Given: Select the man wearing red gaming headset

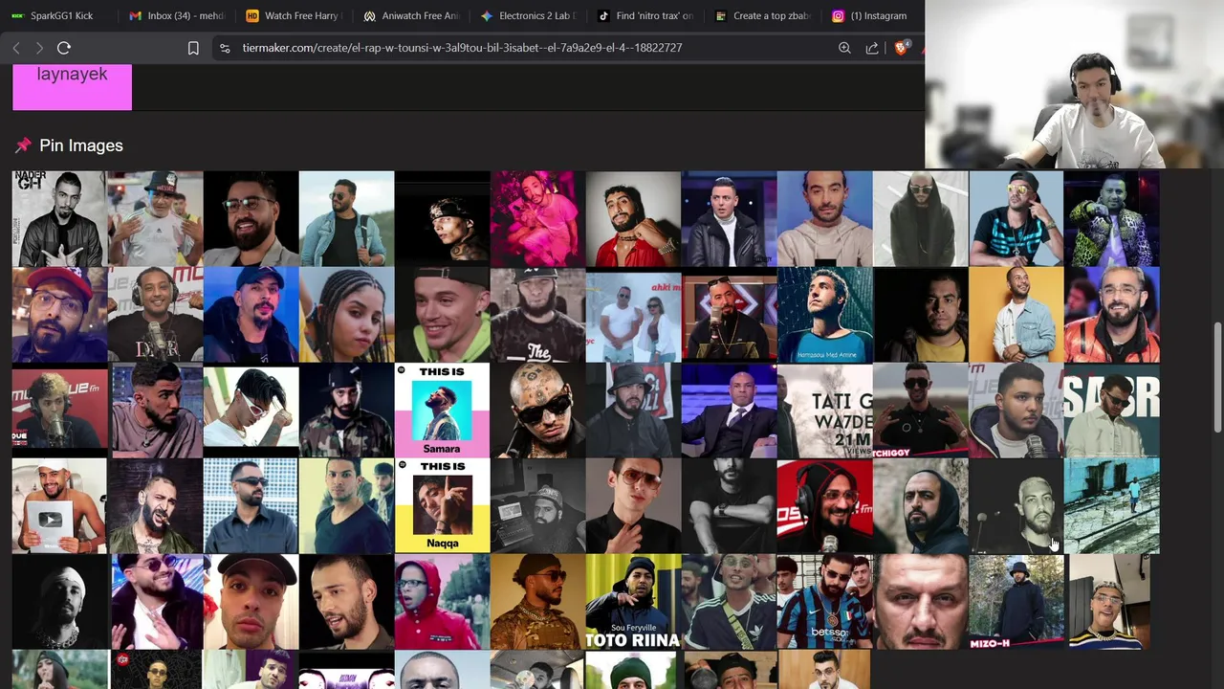Looking at the screenshot, I should [x=824, y=505].
